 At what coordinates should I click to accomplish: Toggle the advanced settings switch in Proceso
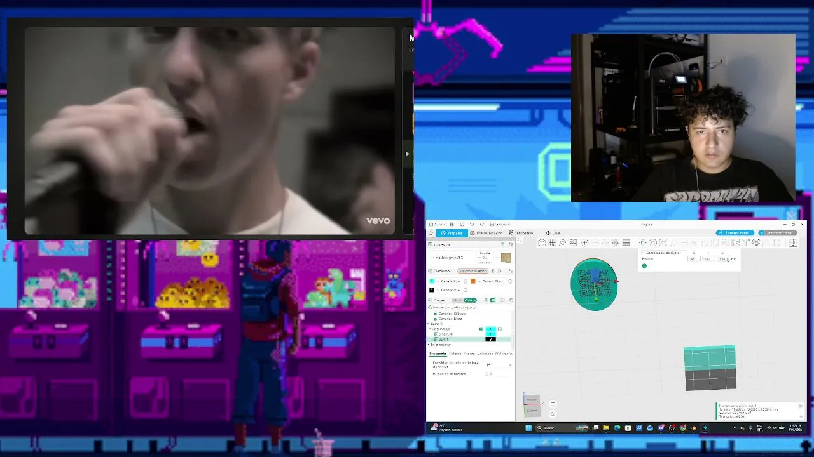pos(493,300)
